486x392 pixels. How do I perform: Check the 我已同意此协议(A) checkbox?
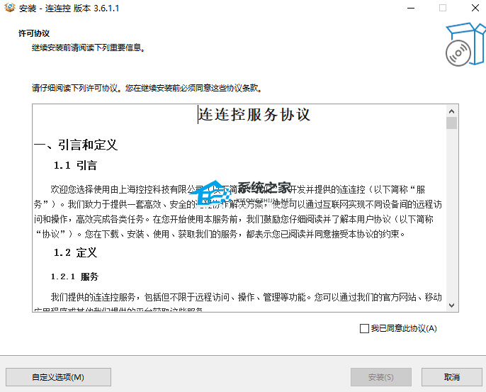tap(364, 328)
